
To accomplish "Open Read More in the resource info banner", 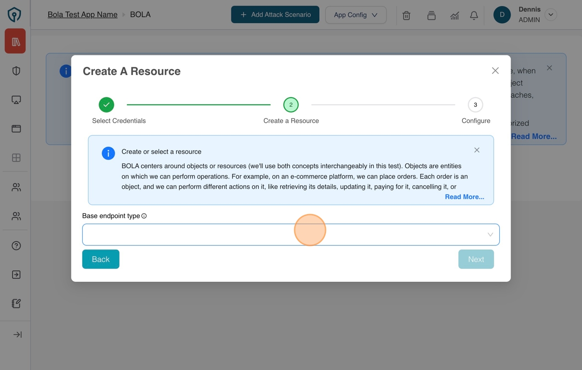I will pyautogui.click(x=464, y=197).
